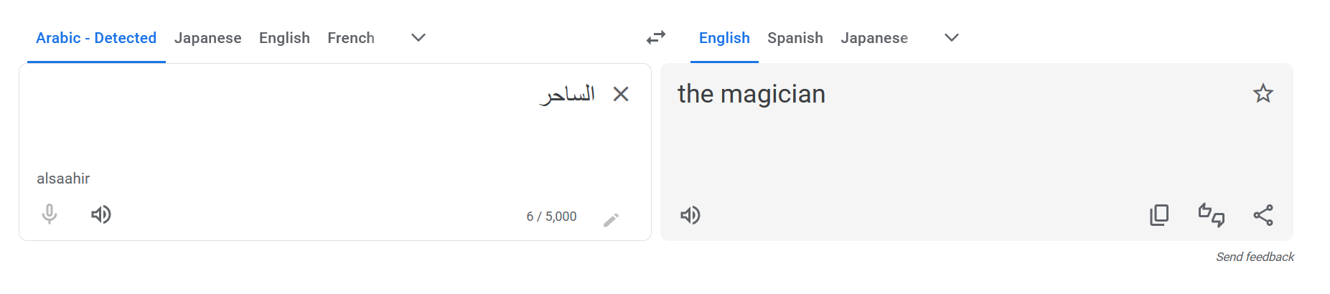Open handwriting pencil input tool
The height and width of the screenshot is (294, 1330).
(611, 219)
